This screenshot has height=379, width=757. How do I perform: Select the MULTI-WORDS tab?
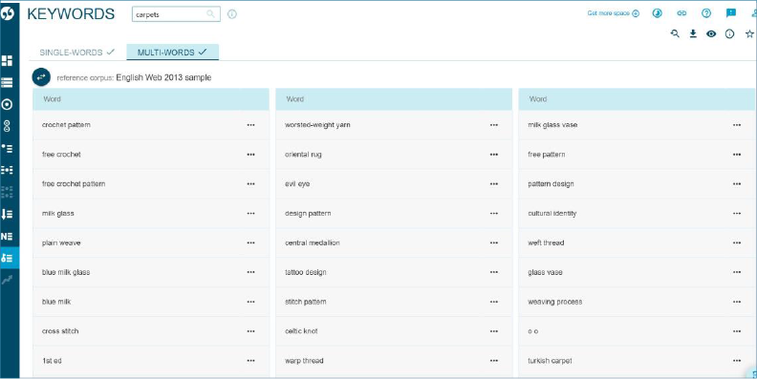tap(172, 53)
